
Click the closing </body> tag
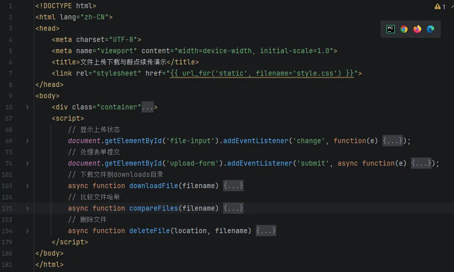click(50, 254)
